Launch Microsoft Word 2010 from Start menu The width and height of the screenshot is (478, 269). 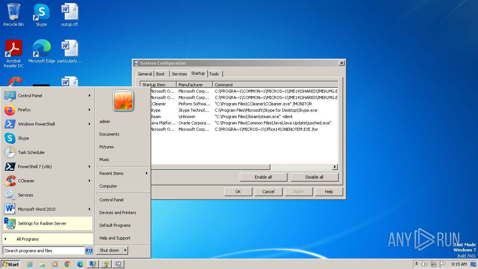pos(48,209)
